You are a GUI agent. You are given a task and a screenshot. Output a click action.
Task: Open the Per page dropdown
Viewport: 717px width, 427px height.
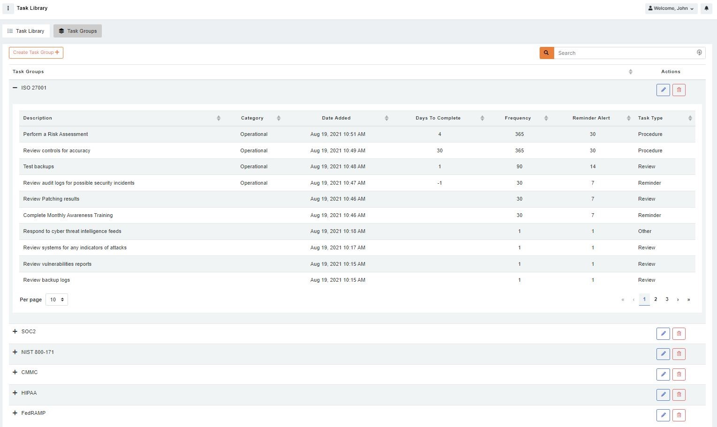(x=56, y=299)
